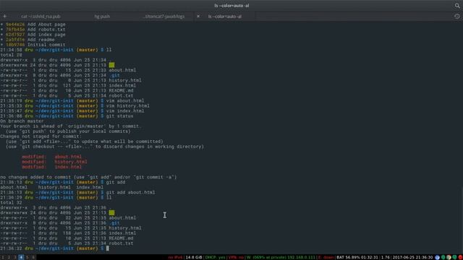The height and width of the screenshot is (260, 463).
Task: Click the 'total 32' output line
Action: click(11, 202)
